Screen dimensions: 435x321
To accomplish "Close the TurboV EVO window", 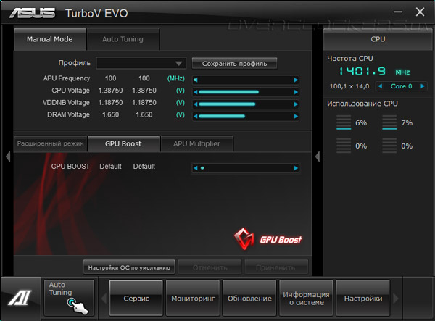I will pos(420,12).
